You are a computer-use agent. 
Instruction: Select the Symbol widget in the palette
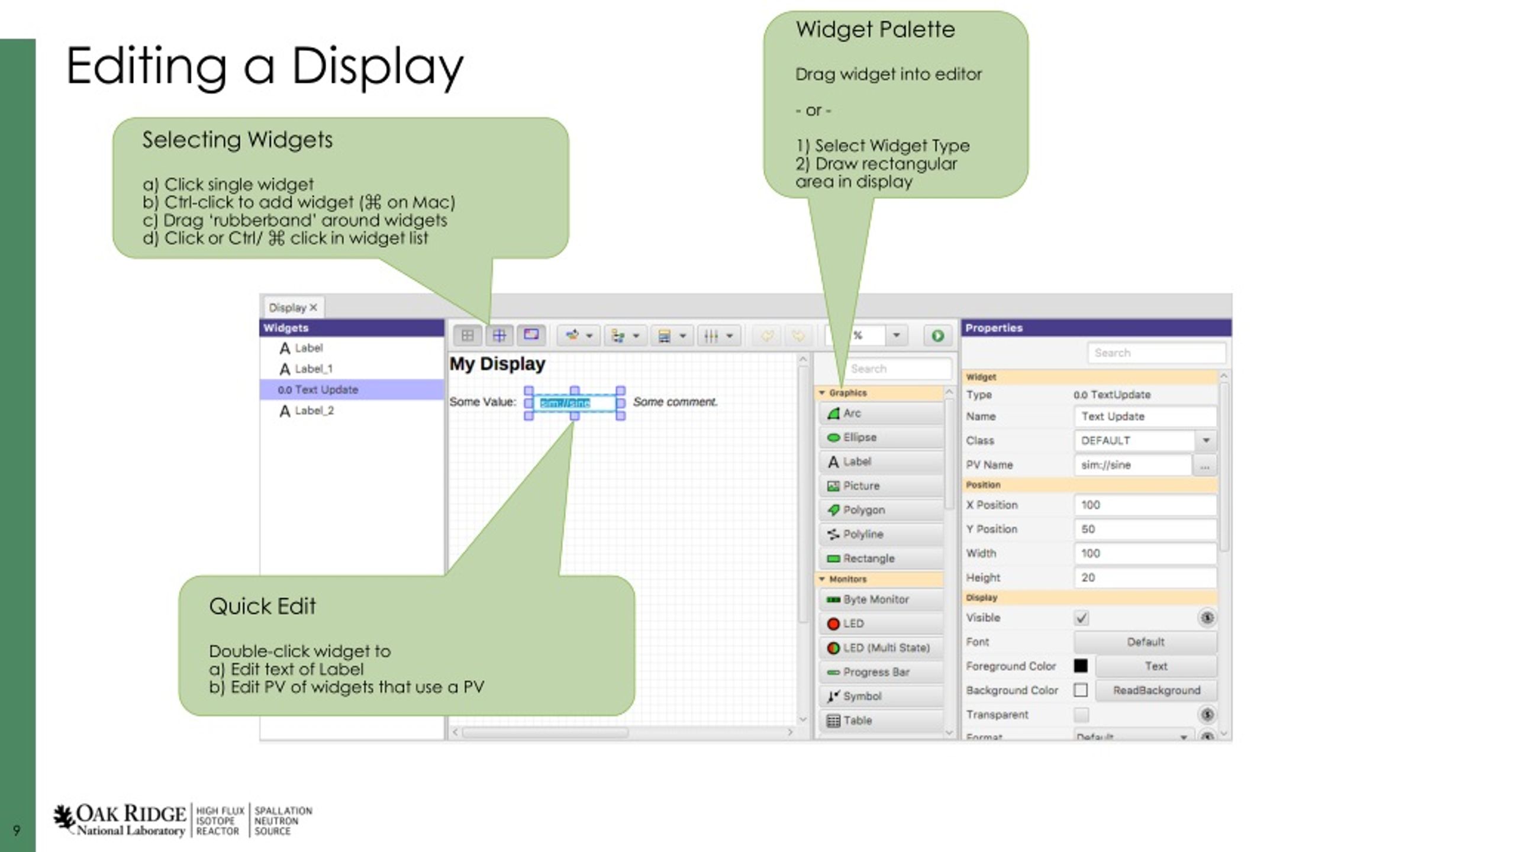click(881, 696)
